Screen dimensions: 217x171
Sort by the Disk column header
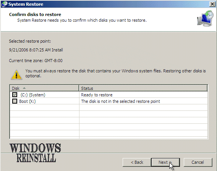(44, 88)
